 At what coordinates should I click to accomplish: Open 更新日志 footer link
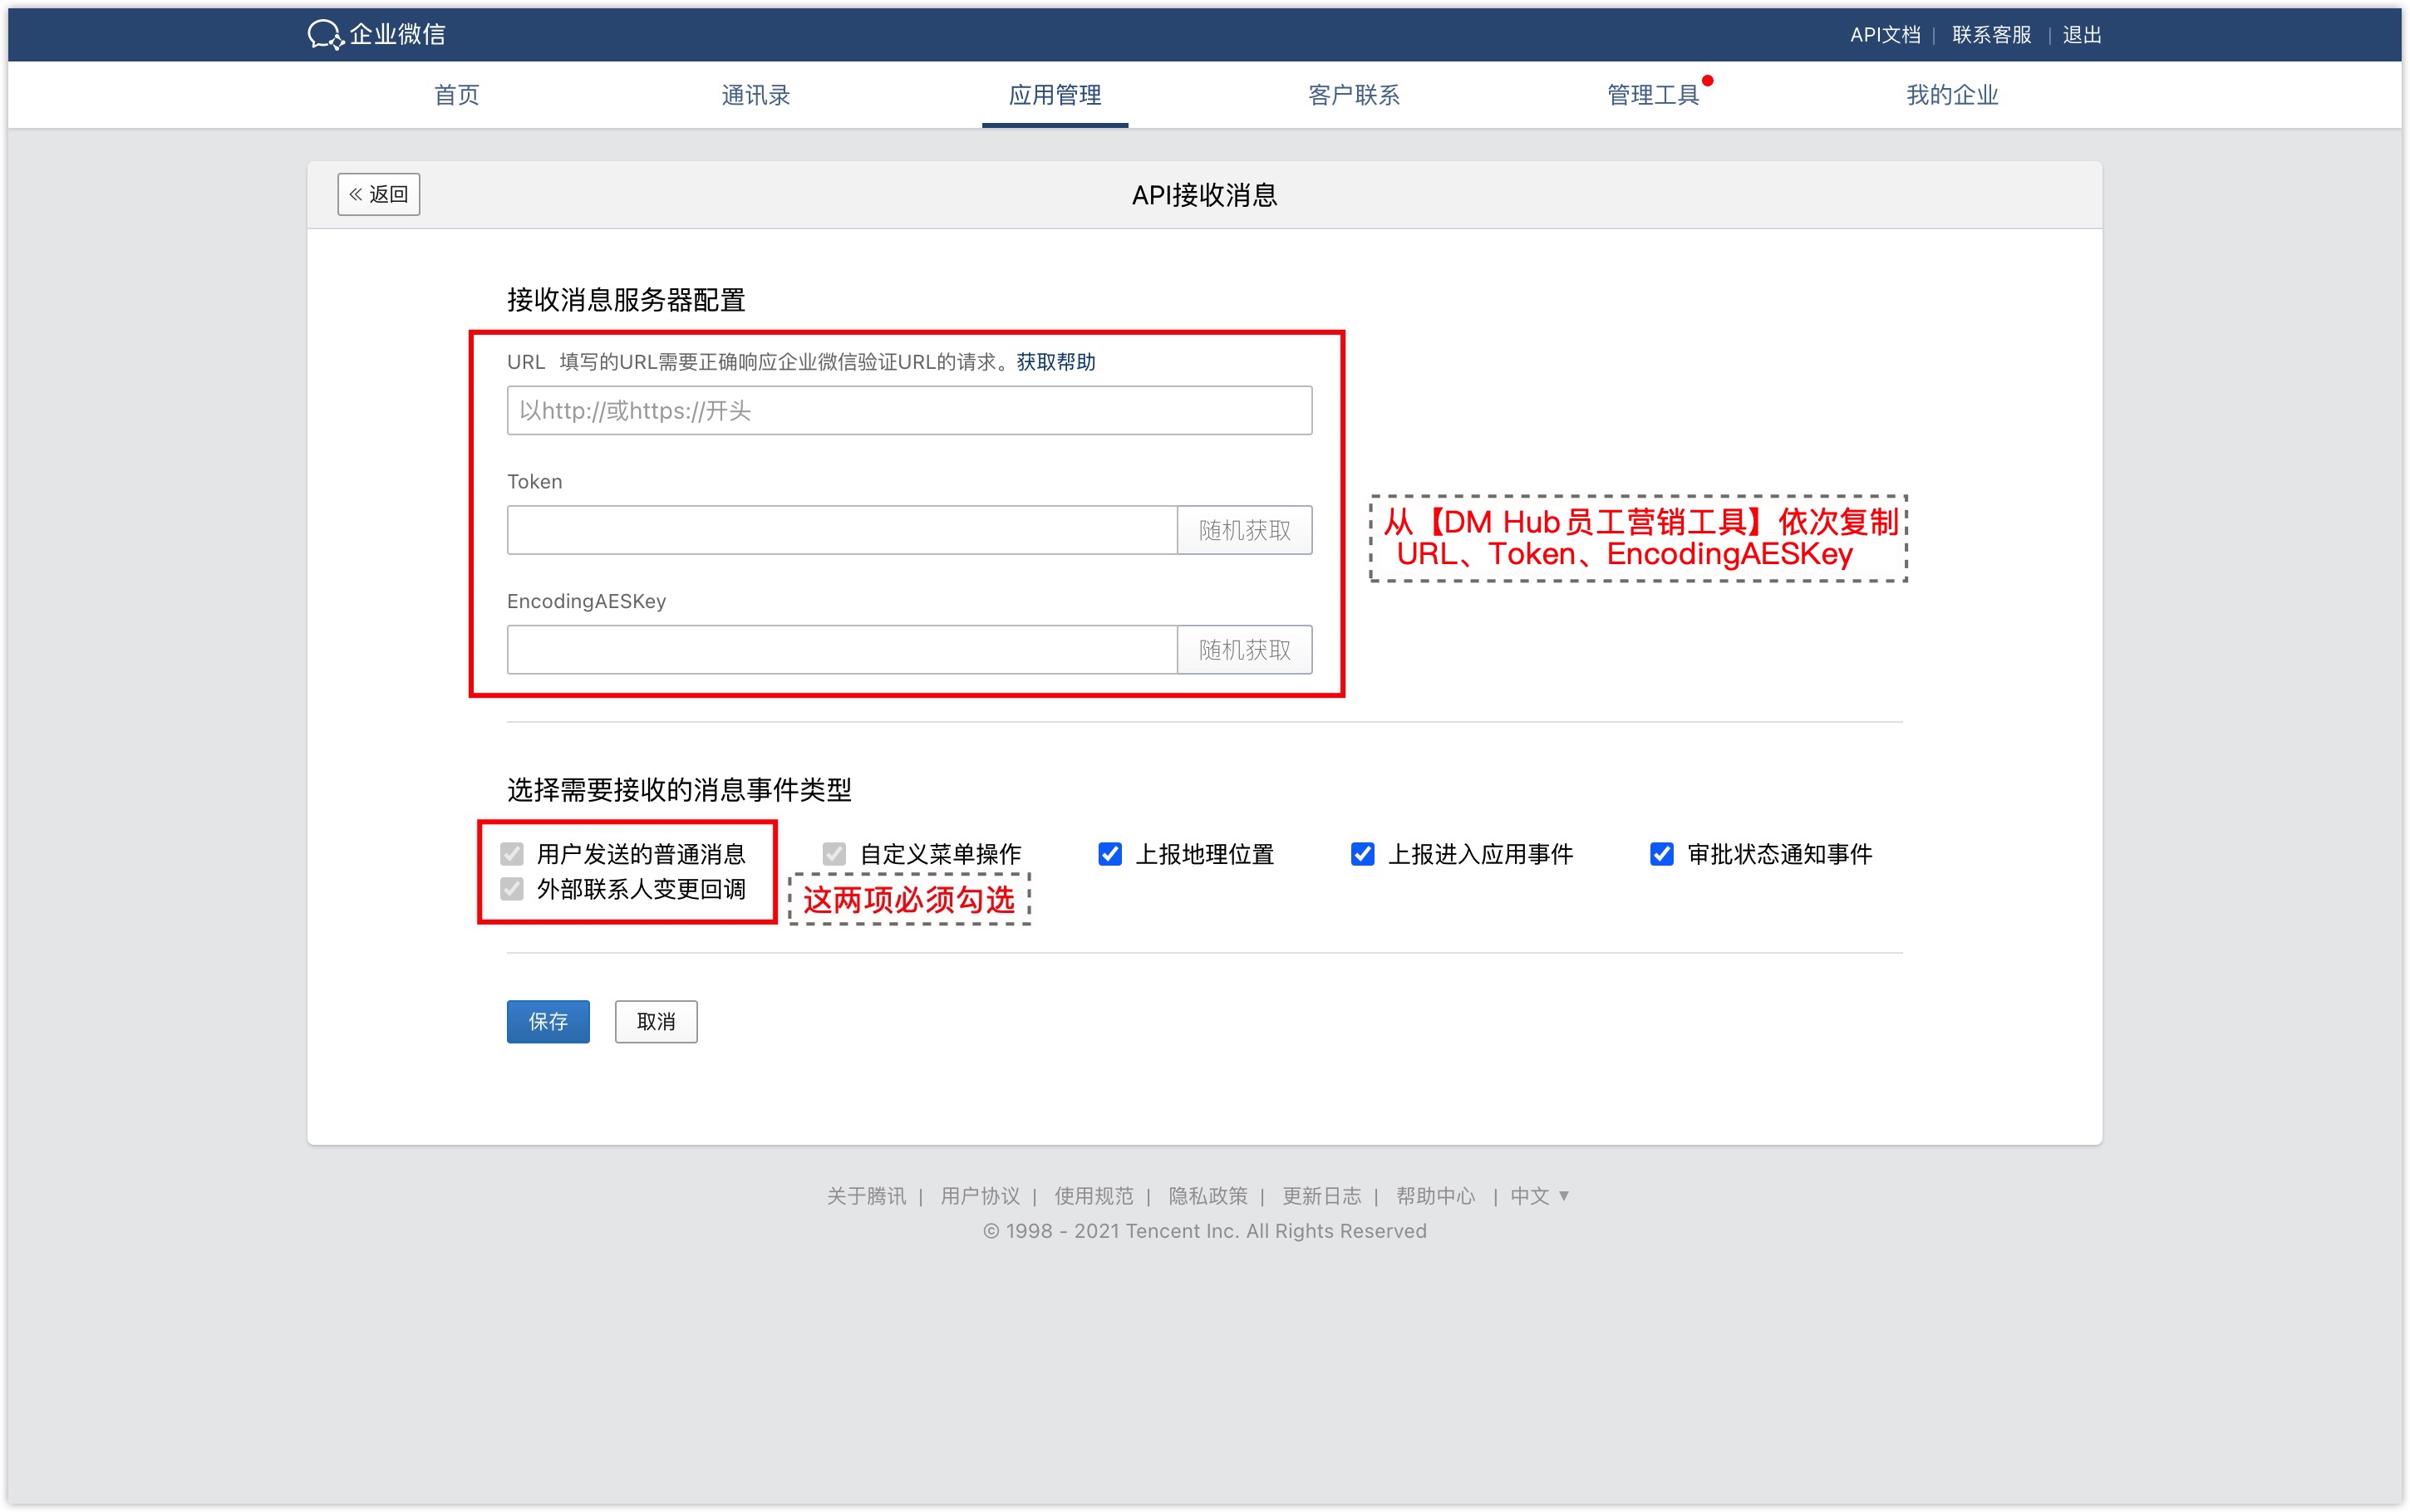[x=1322, y=1196]
